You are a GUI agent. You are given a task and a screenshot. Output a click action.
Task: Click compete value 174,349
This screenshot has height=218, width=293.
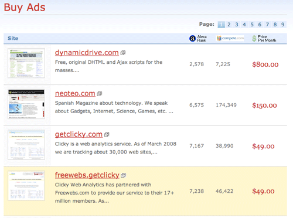point(226,105)
